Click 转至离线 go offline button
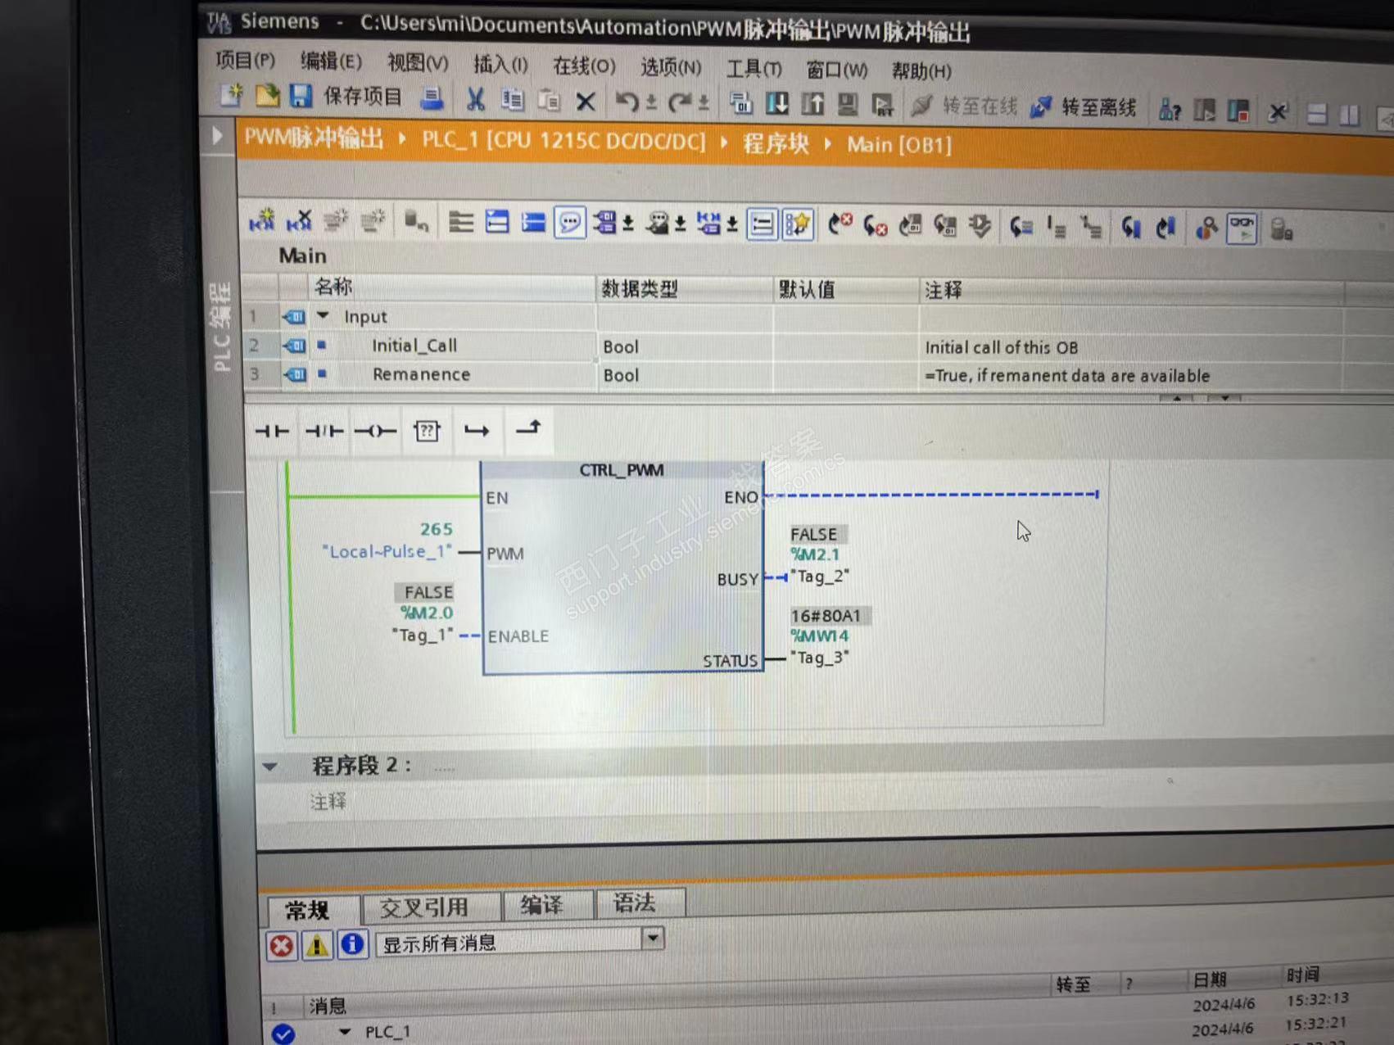 pyautogui.click(x=1084, y=107)
